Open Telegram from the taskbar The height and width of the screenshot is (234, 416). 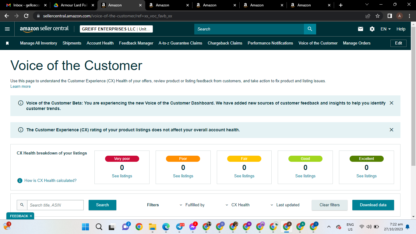coord(180,227)
